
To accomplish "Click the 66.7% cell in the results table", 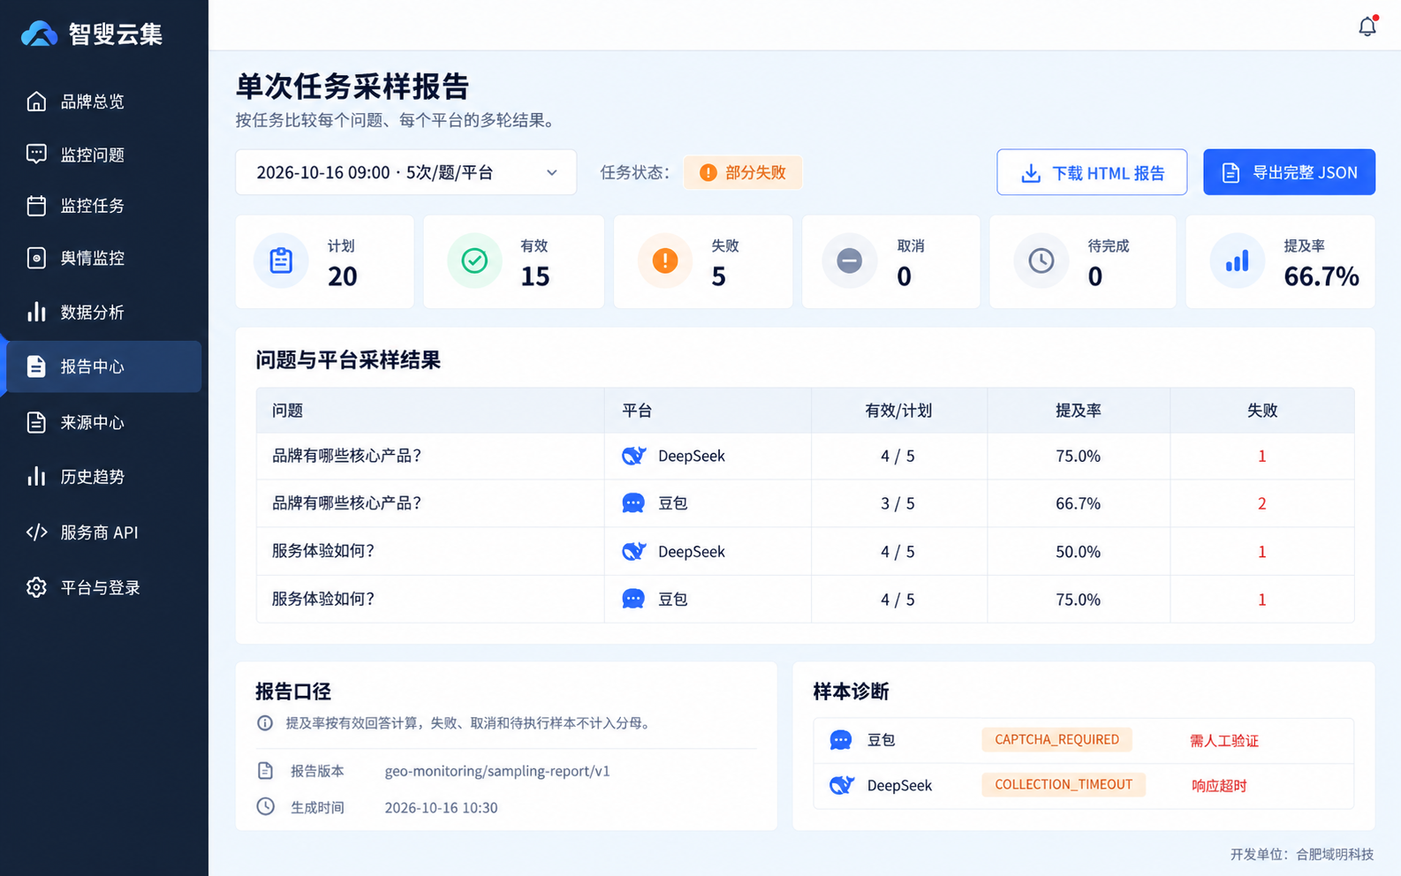I will (x=1078, y=503).
